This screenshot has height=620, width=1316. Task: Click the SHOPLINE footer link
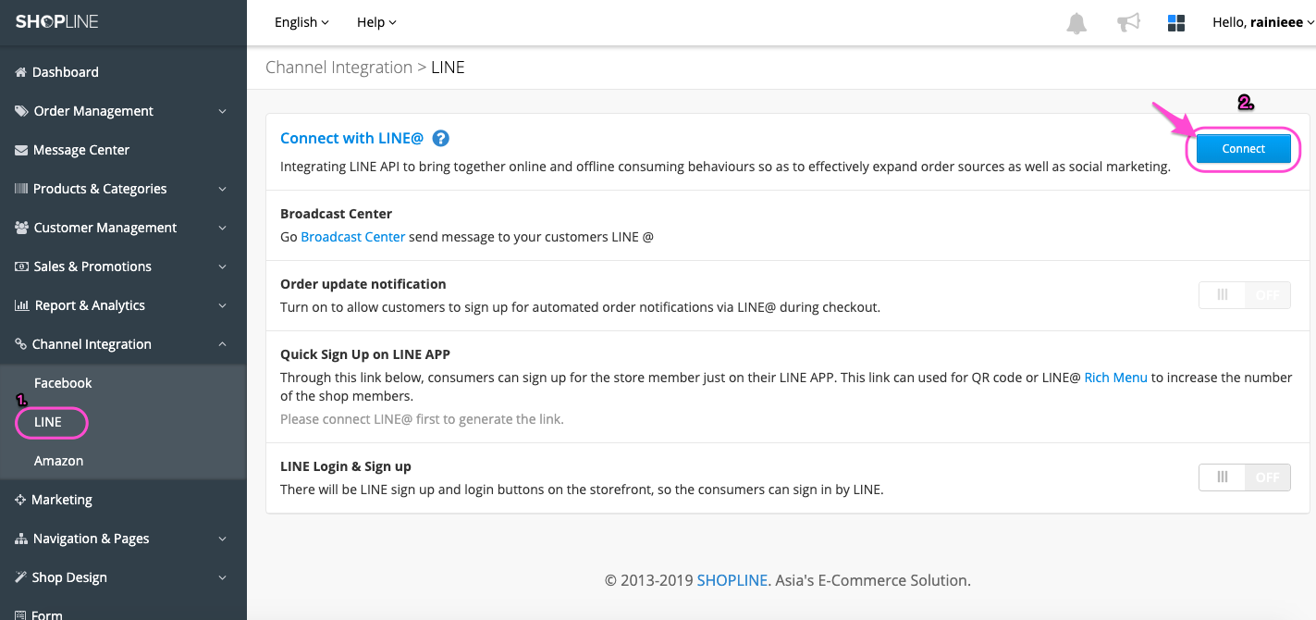tap(732, 581)
